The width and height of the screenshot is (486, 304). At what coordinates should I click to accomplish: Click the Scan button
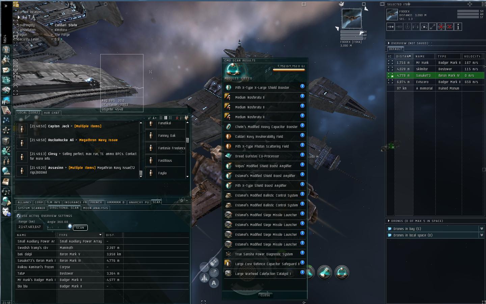(80, 228)
